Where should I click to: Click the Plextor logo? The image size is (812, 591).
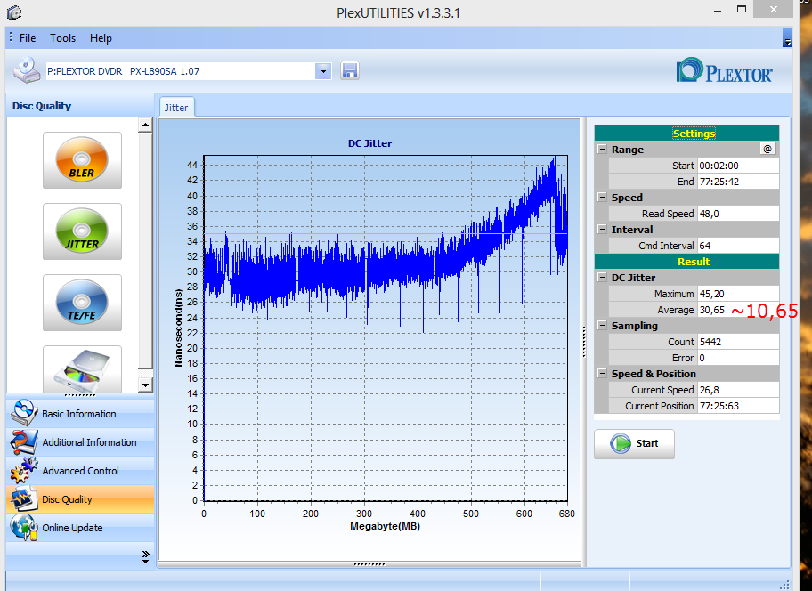point(724,70)
